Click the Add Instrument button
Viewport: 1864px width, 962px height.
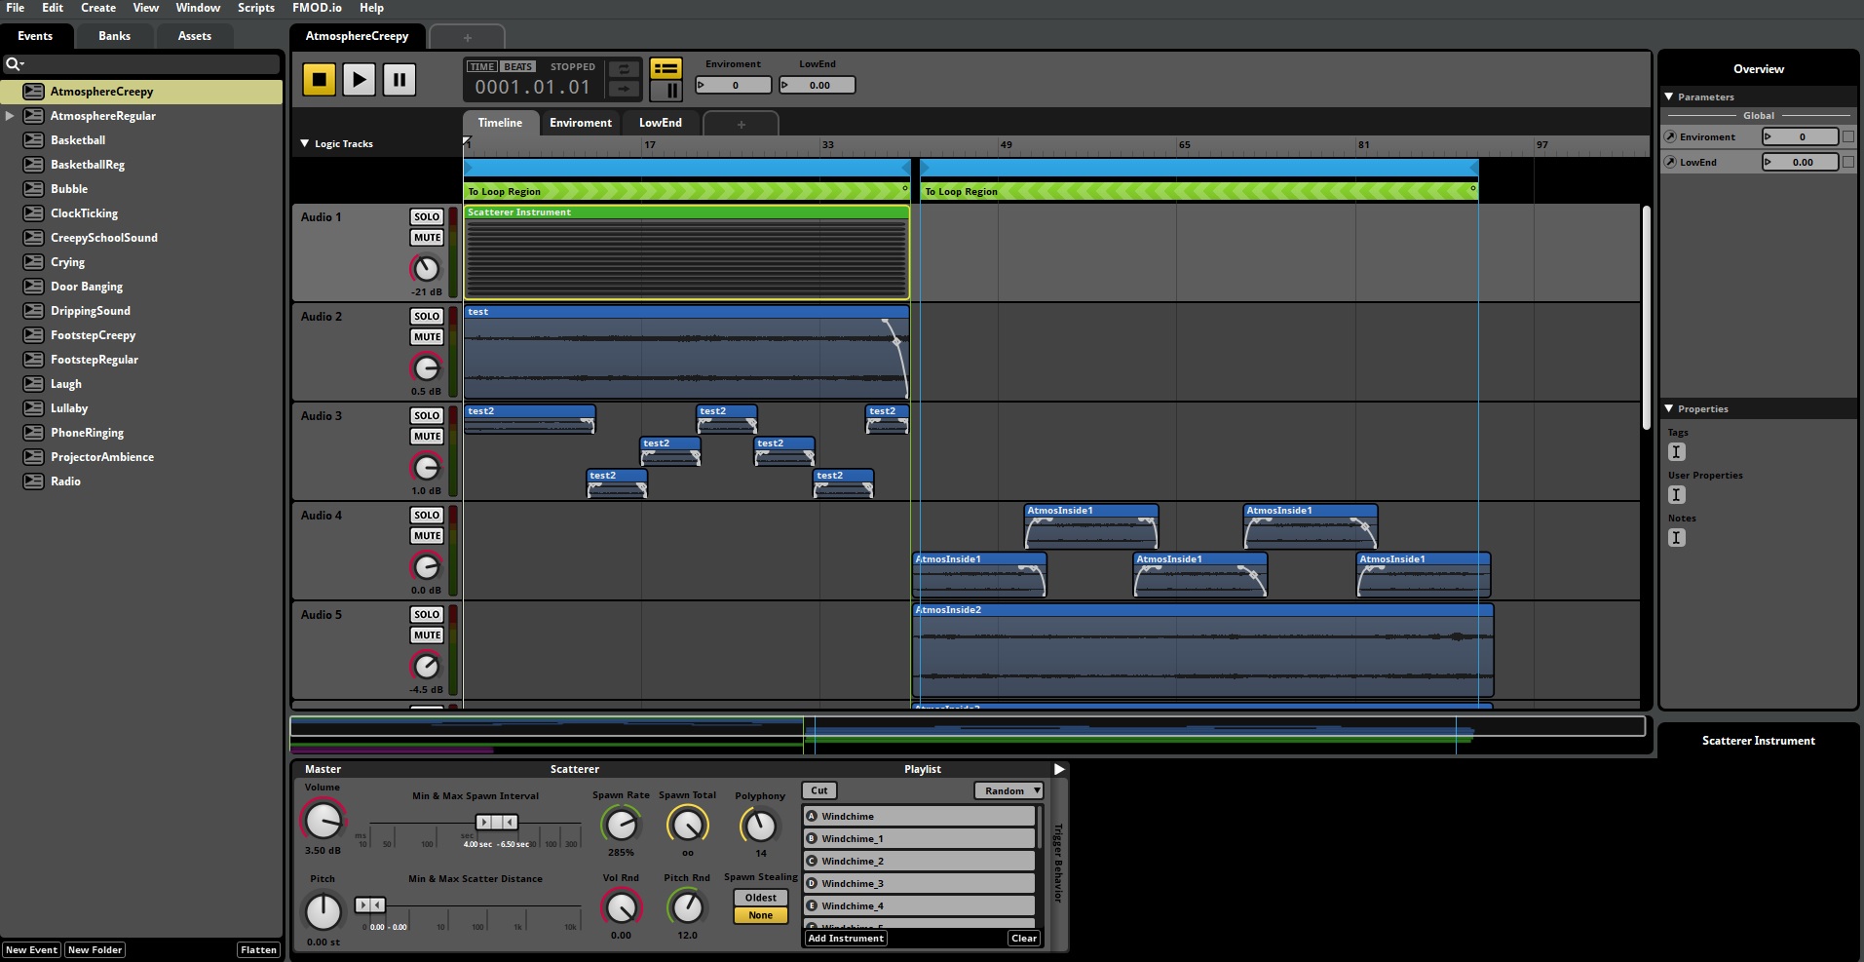pyautogui.click(x=846, y=939)
